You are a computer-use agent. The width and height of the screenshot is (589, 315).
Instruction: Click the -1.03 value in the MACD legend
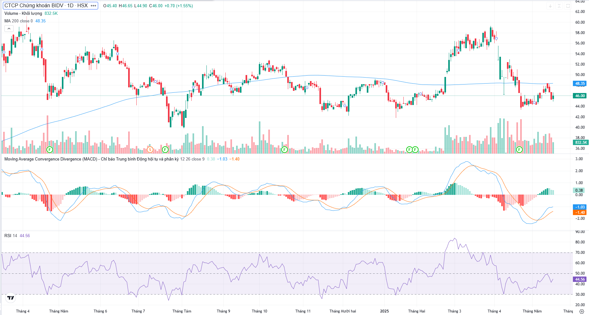tap(222, 159)
